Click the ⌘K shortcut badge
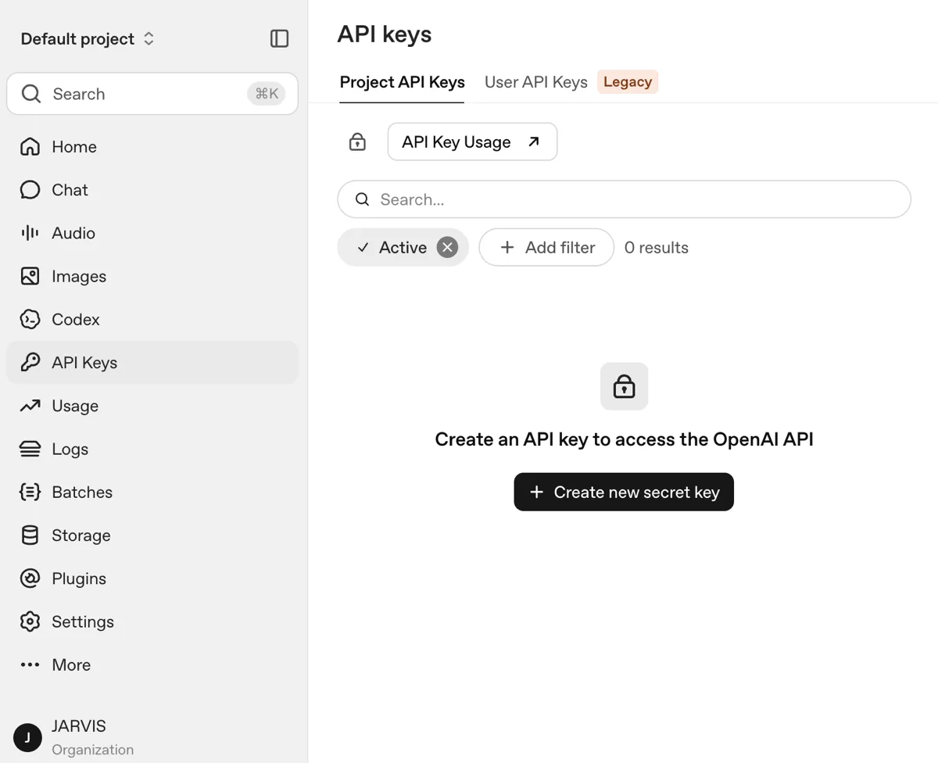 coord(267,94)
